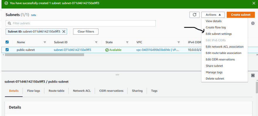Choose Edit subnet settings from menu
The image size is (258, 116).
click(x=219, y=34)
